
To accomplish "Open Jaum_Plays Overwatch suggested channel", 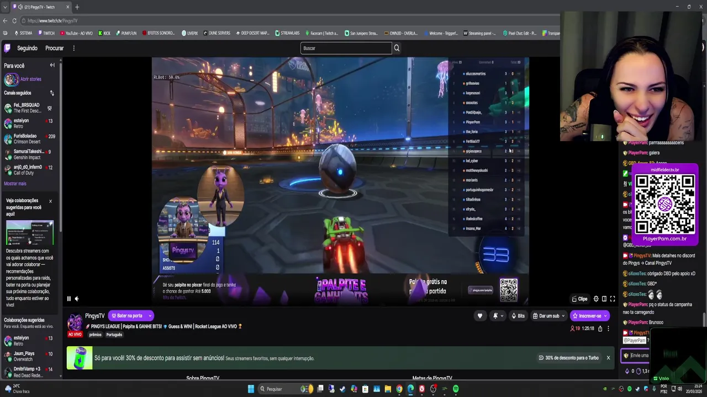I will 30,356.
